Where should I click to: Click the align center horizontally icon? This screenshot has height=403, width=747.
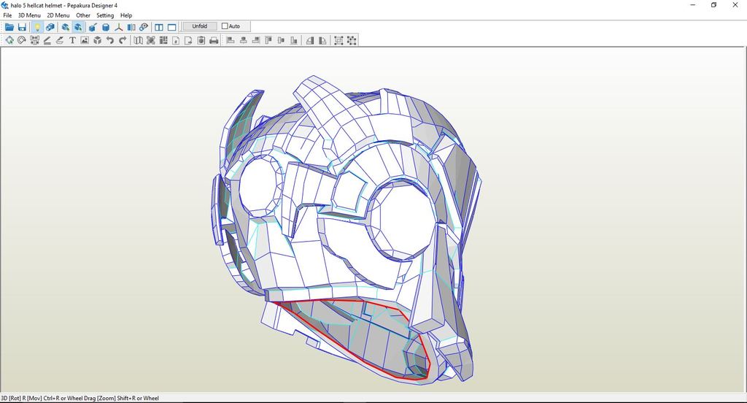[244, 41]
